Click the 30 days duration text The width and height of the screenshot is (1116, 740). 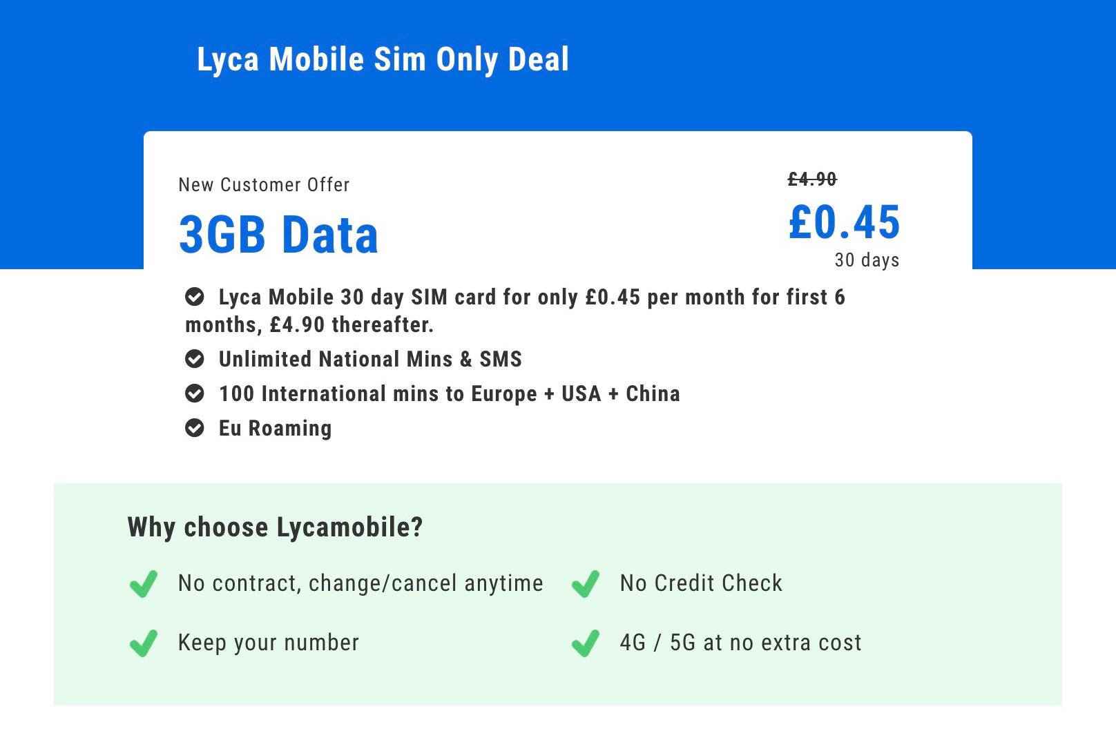coord(867,260)
